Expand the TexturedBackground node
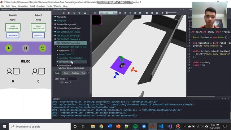This screenshot has height=130, width=231. point(53,24)
